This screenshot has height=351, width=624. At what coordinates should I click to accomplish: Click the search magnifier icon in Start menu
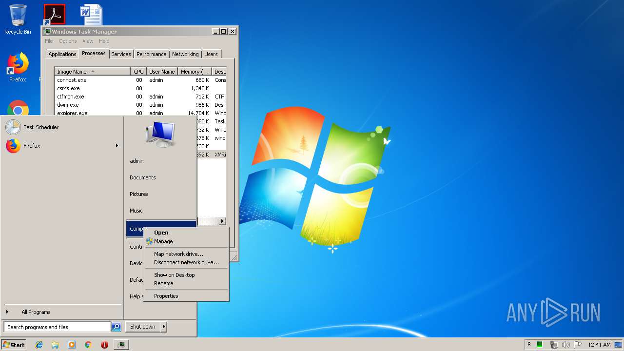(116, 327)
